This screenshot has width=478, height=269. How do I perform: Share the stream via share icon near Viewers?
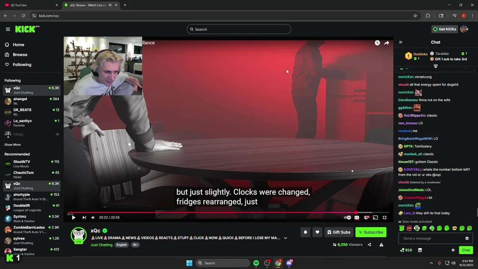(x=369, y=245)
